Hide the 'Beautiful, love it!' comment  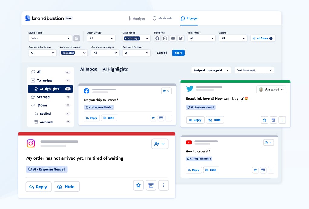[215, 120]
